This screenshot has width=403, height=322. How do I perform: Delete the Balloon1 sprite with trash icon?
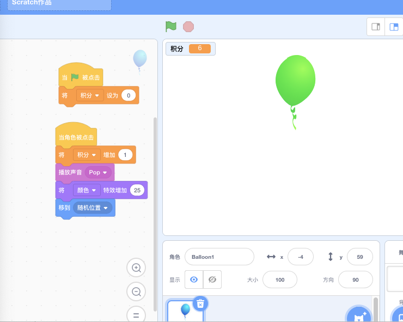[x=200, y=303]
